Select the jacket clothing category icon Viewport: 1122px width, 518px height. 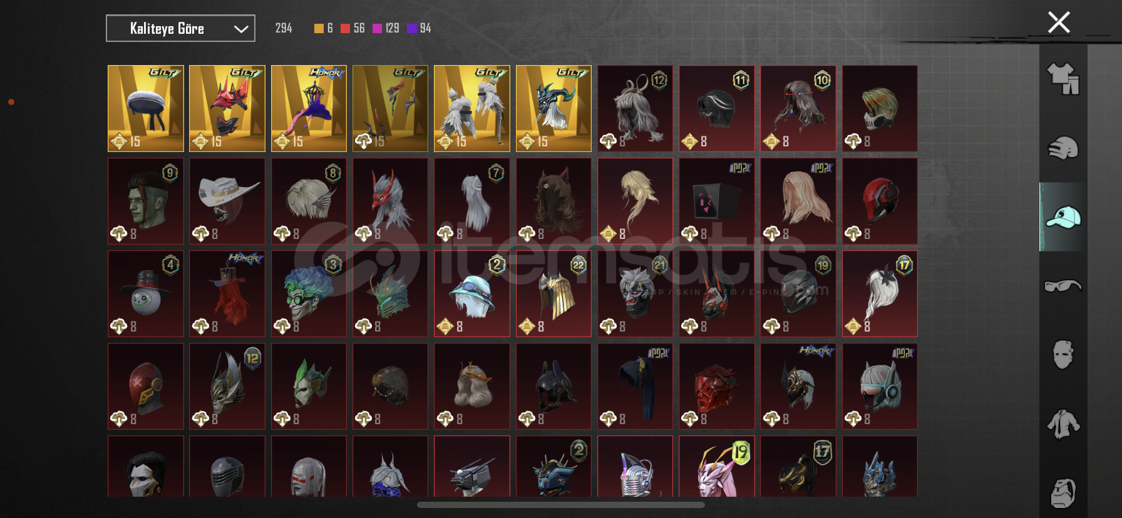click(x=1063, y=424)
